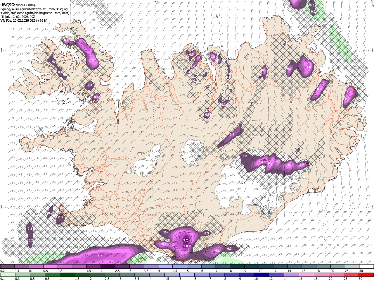This screenshot has height=281, width=374.
Task: Click the snow legend swatch for 0.5–0.8 mm
Action: pyautogui.click(x=51, y=267)
